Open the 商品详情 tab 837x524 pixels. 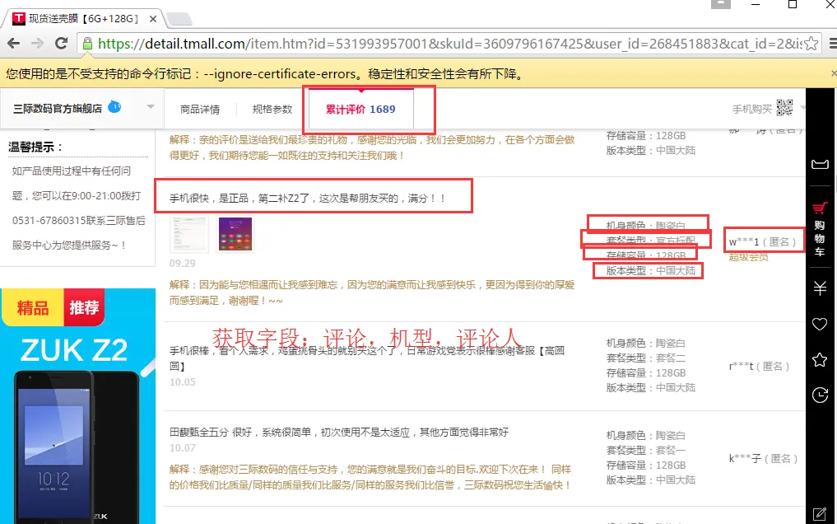(x=200, y=109)
